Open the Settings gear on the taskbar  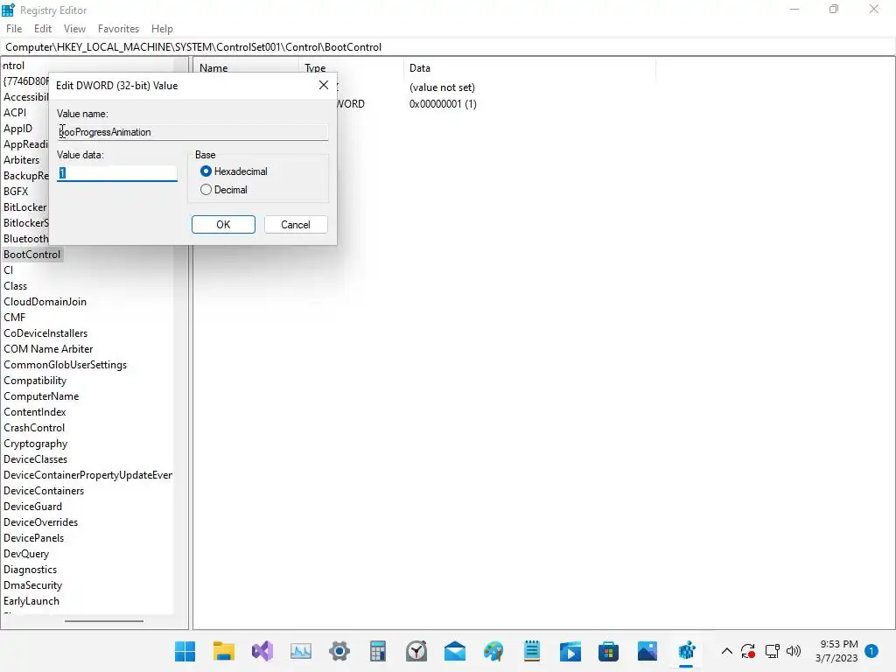coord(339,651)
